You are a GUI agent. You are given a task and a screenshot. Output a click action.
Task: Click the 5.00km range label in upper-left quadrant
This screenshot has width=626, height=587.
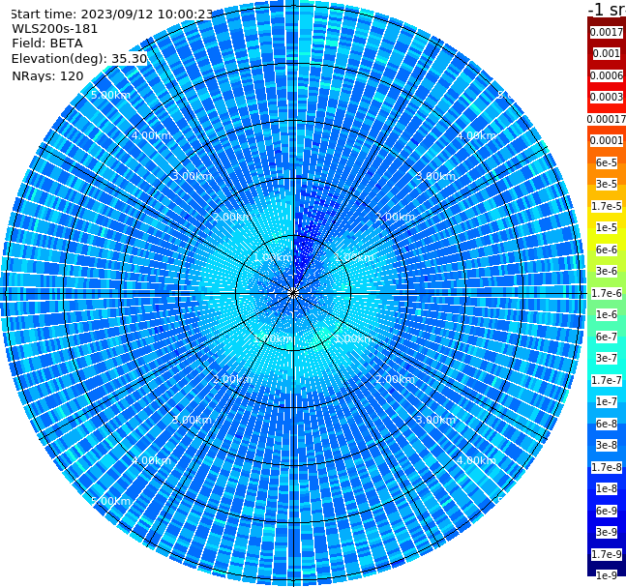[110, 95]
